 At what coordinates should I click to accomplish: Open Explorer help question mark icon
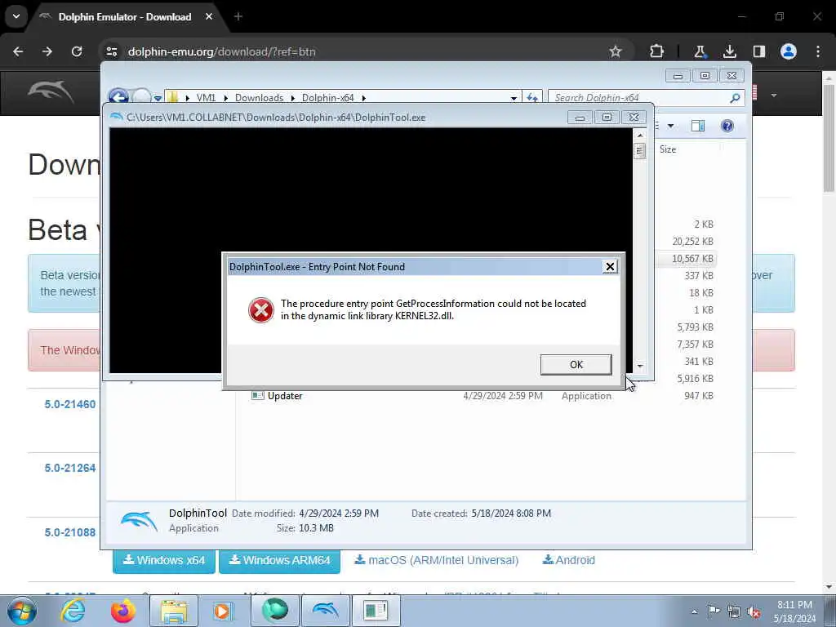coord(727,126)
